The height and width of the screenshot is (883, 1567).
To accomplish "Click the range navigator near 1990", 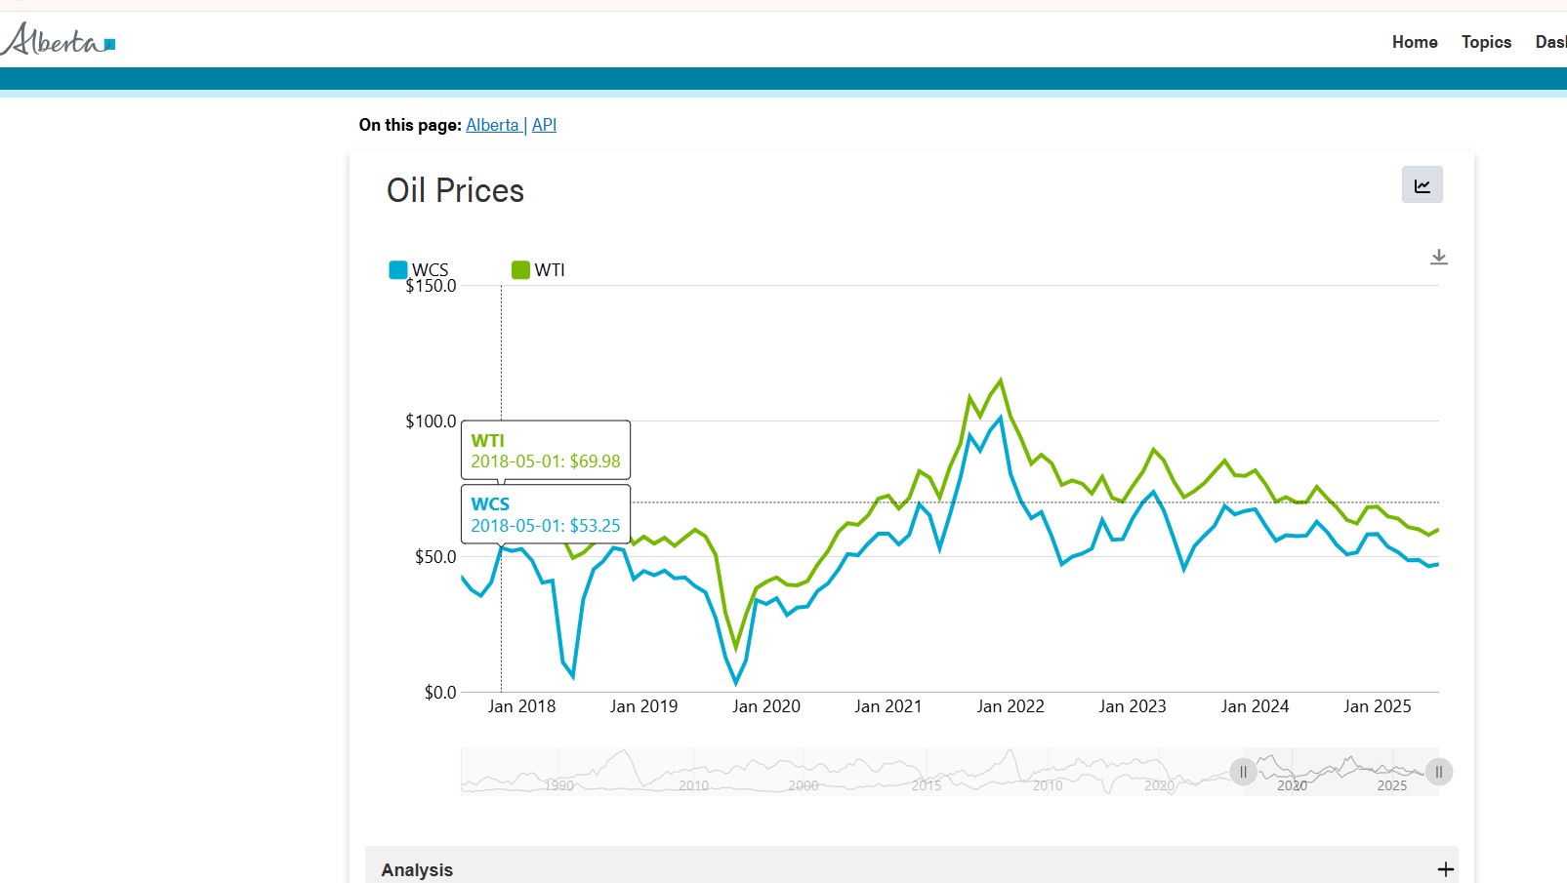I will 559,784.
